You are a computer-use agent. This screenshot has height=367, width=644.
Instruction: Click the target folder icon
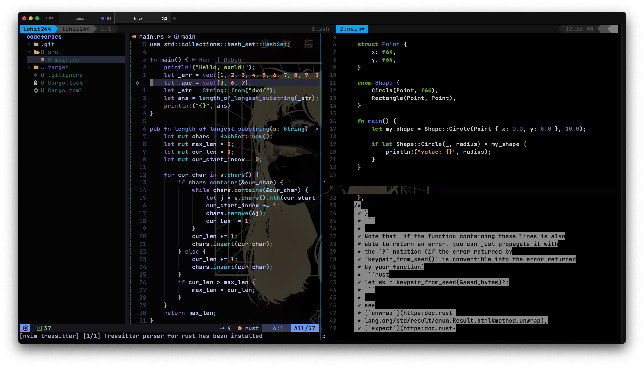pyautogui.click(x=36, y=67)
